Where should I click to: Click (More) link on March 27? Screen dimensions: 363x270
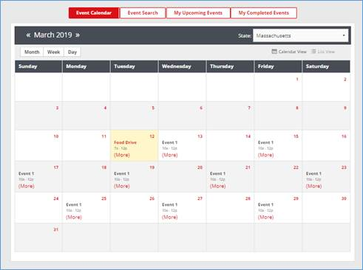(170, 217)
